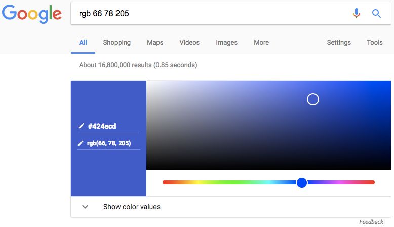Click the pencil icon beside #424ecd
The width and height of the screenshot is (394, 227).
pos(81,126)
